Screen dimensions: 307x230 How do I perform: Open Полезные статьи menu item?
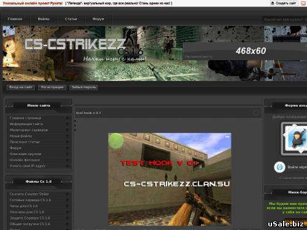[25, 142]
